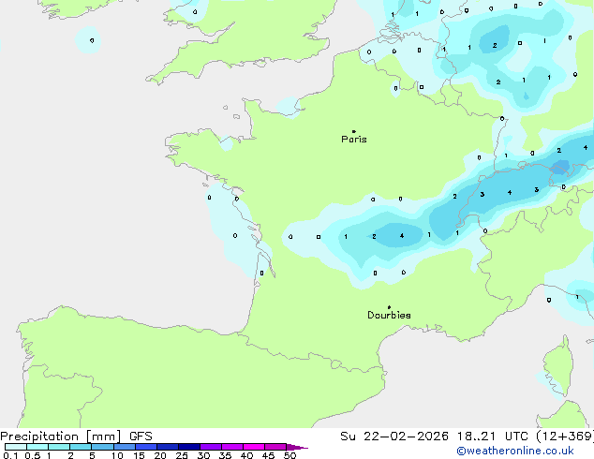The image size is (594, 459).
Task: Open the weatheronline.co.uk link
Action: tap(515, 452)
